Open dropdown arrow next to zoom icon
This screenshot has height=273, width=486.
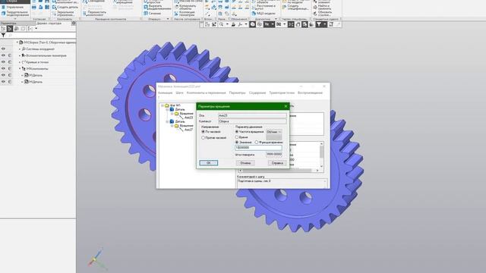[x=227, y=24]
